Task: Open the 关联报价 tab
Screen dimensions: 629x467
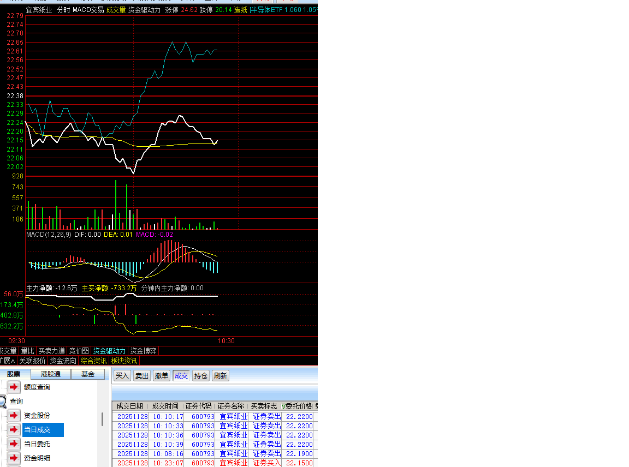Action: pyautogui.click(x=33, y=361)
